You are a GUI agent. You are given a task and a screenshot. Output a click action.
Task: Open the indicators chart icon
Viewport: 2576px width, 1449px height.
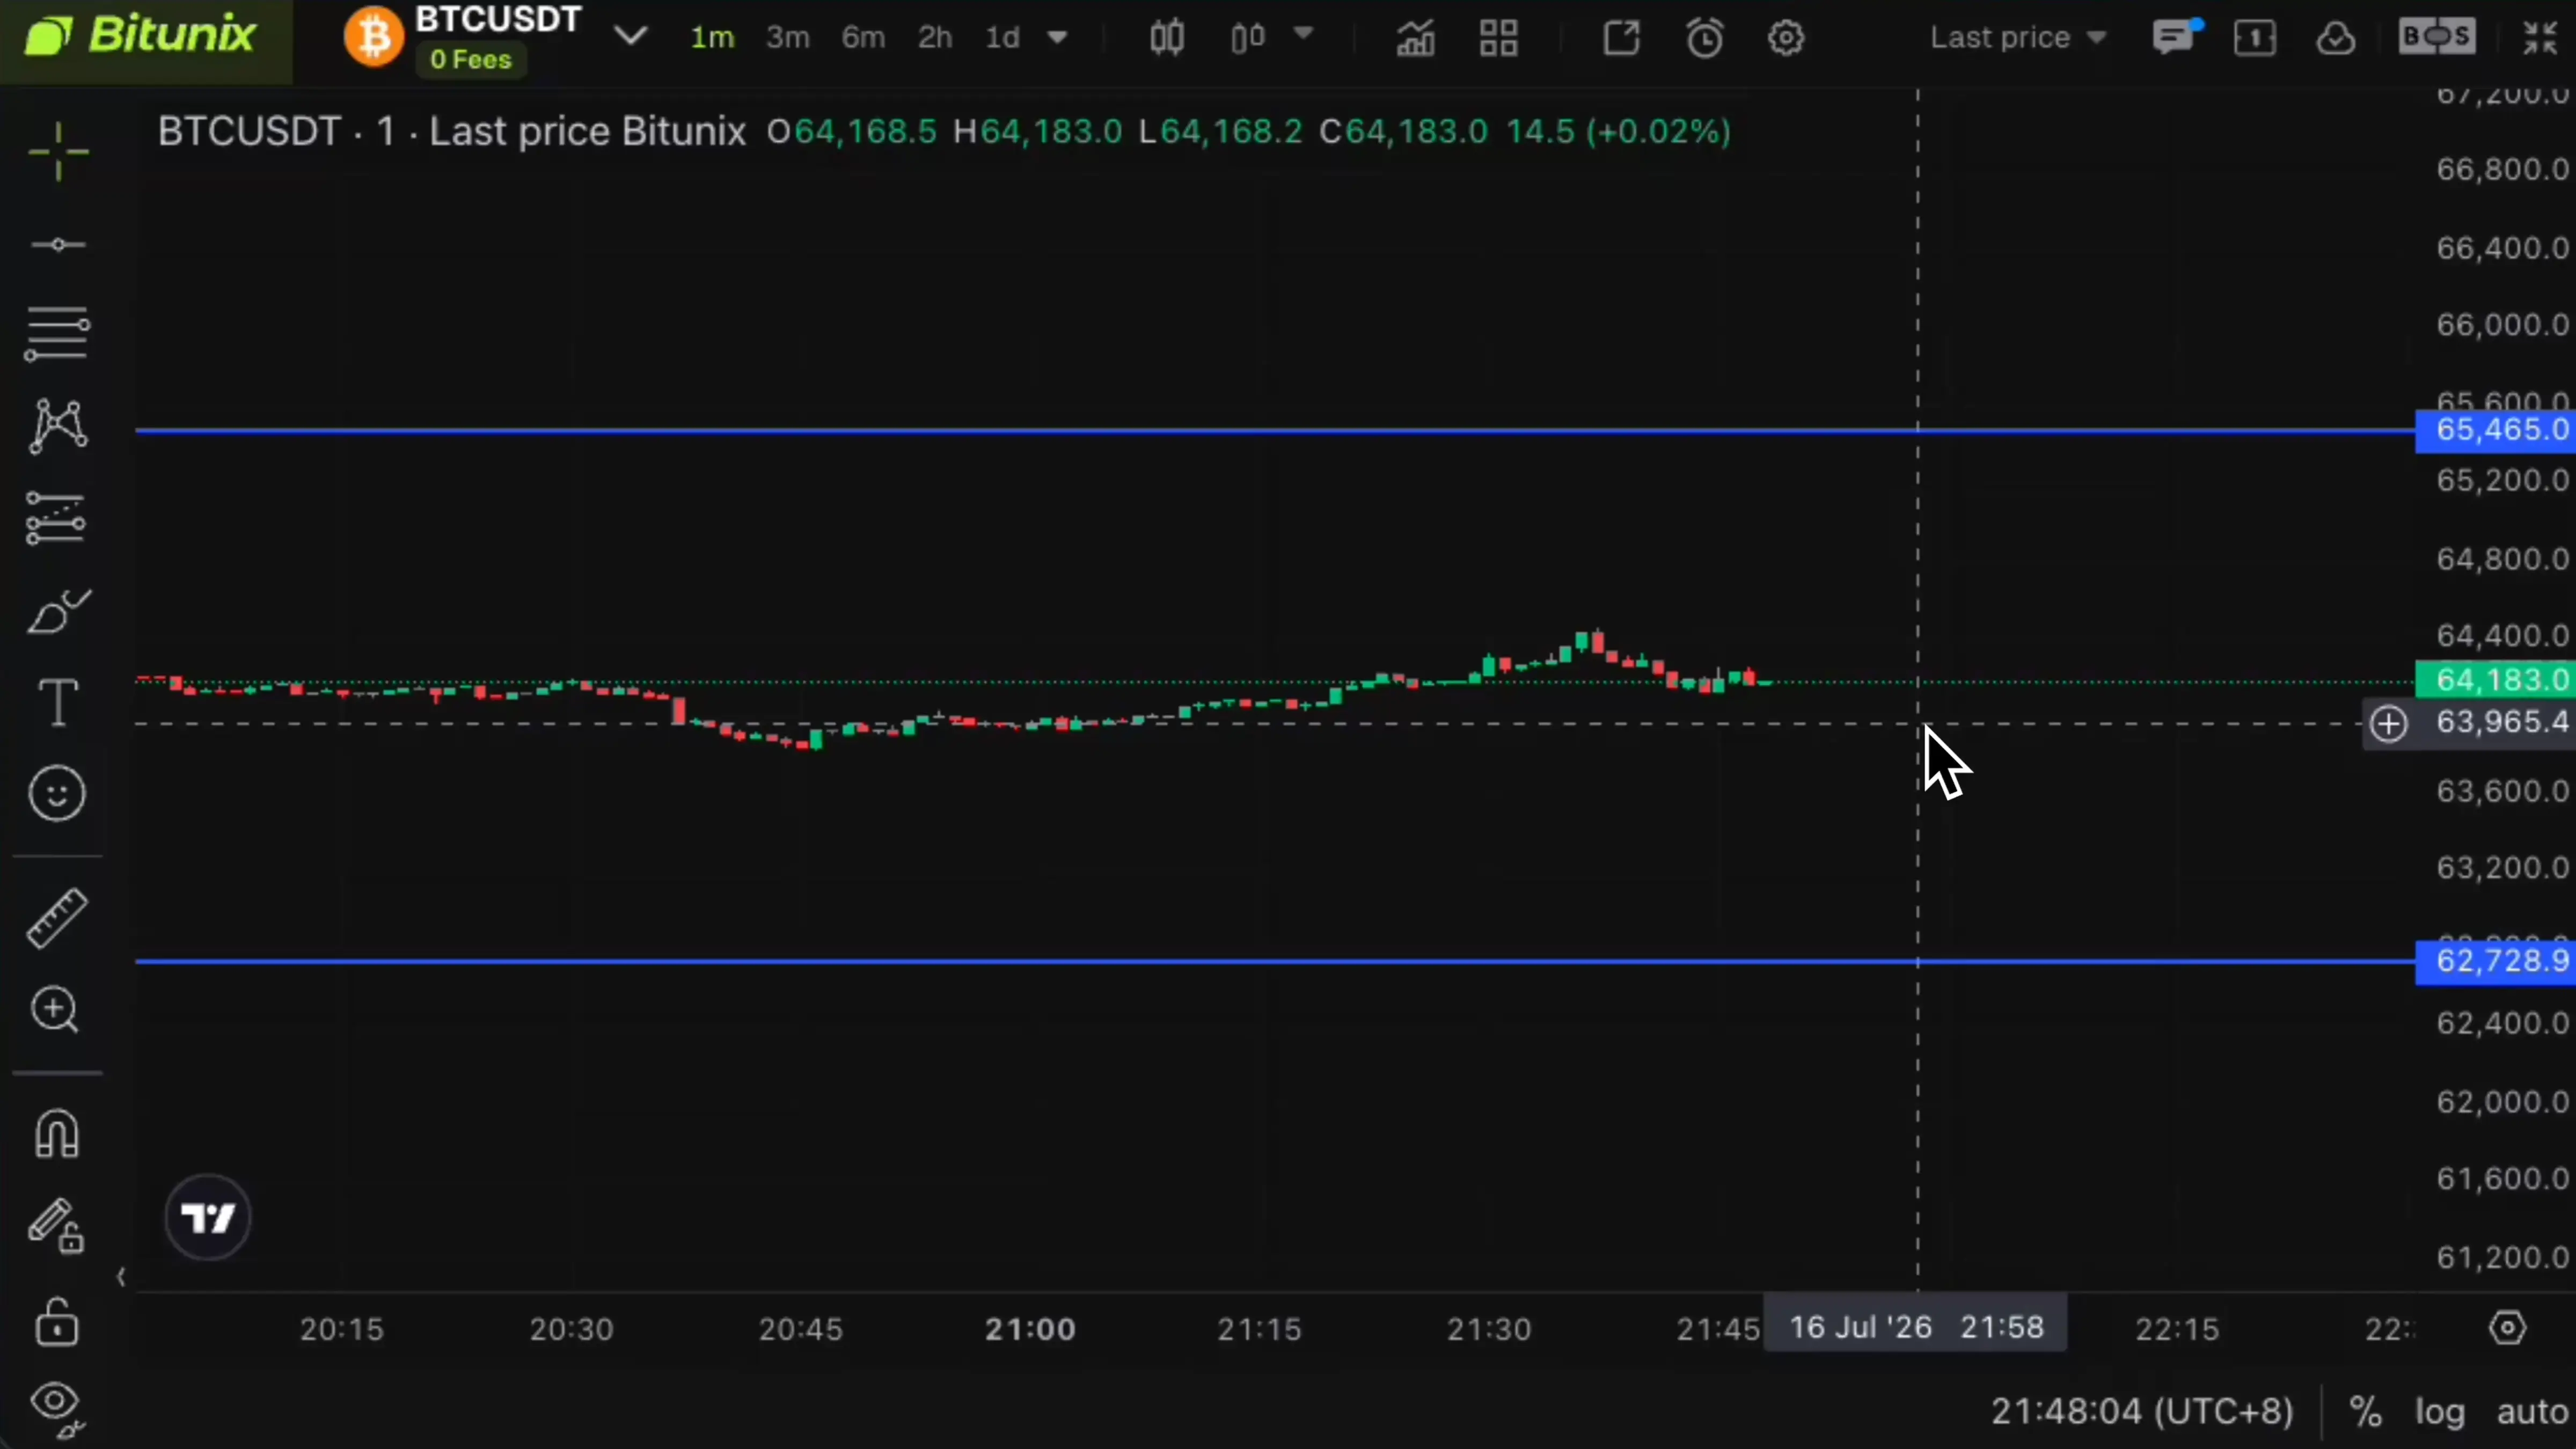pos(1415,39)
